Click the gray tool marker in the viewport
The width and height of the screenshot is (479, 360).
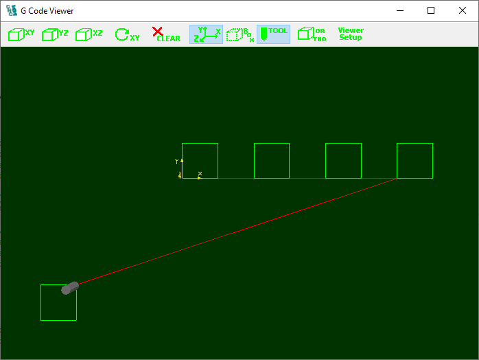click(x=70, y=288)
